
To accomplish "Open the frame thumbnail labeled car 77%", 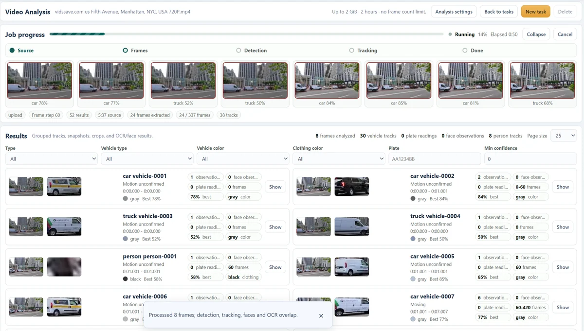I will (x=111, y=81).
